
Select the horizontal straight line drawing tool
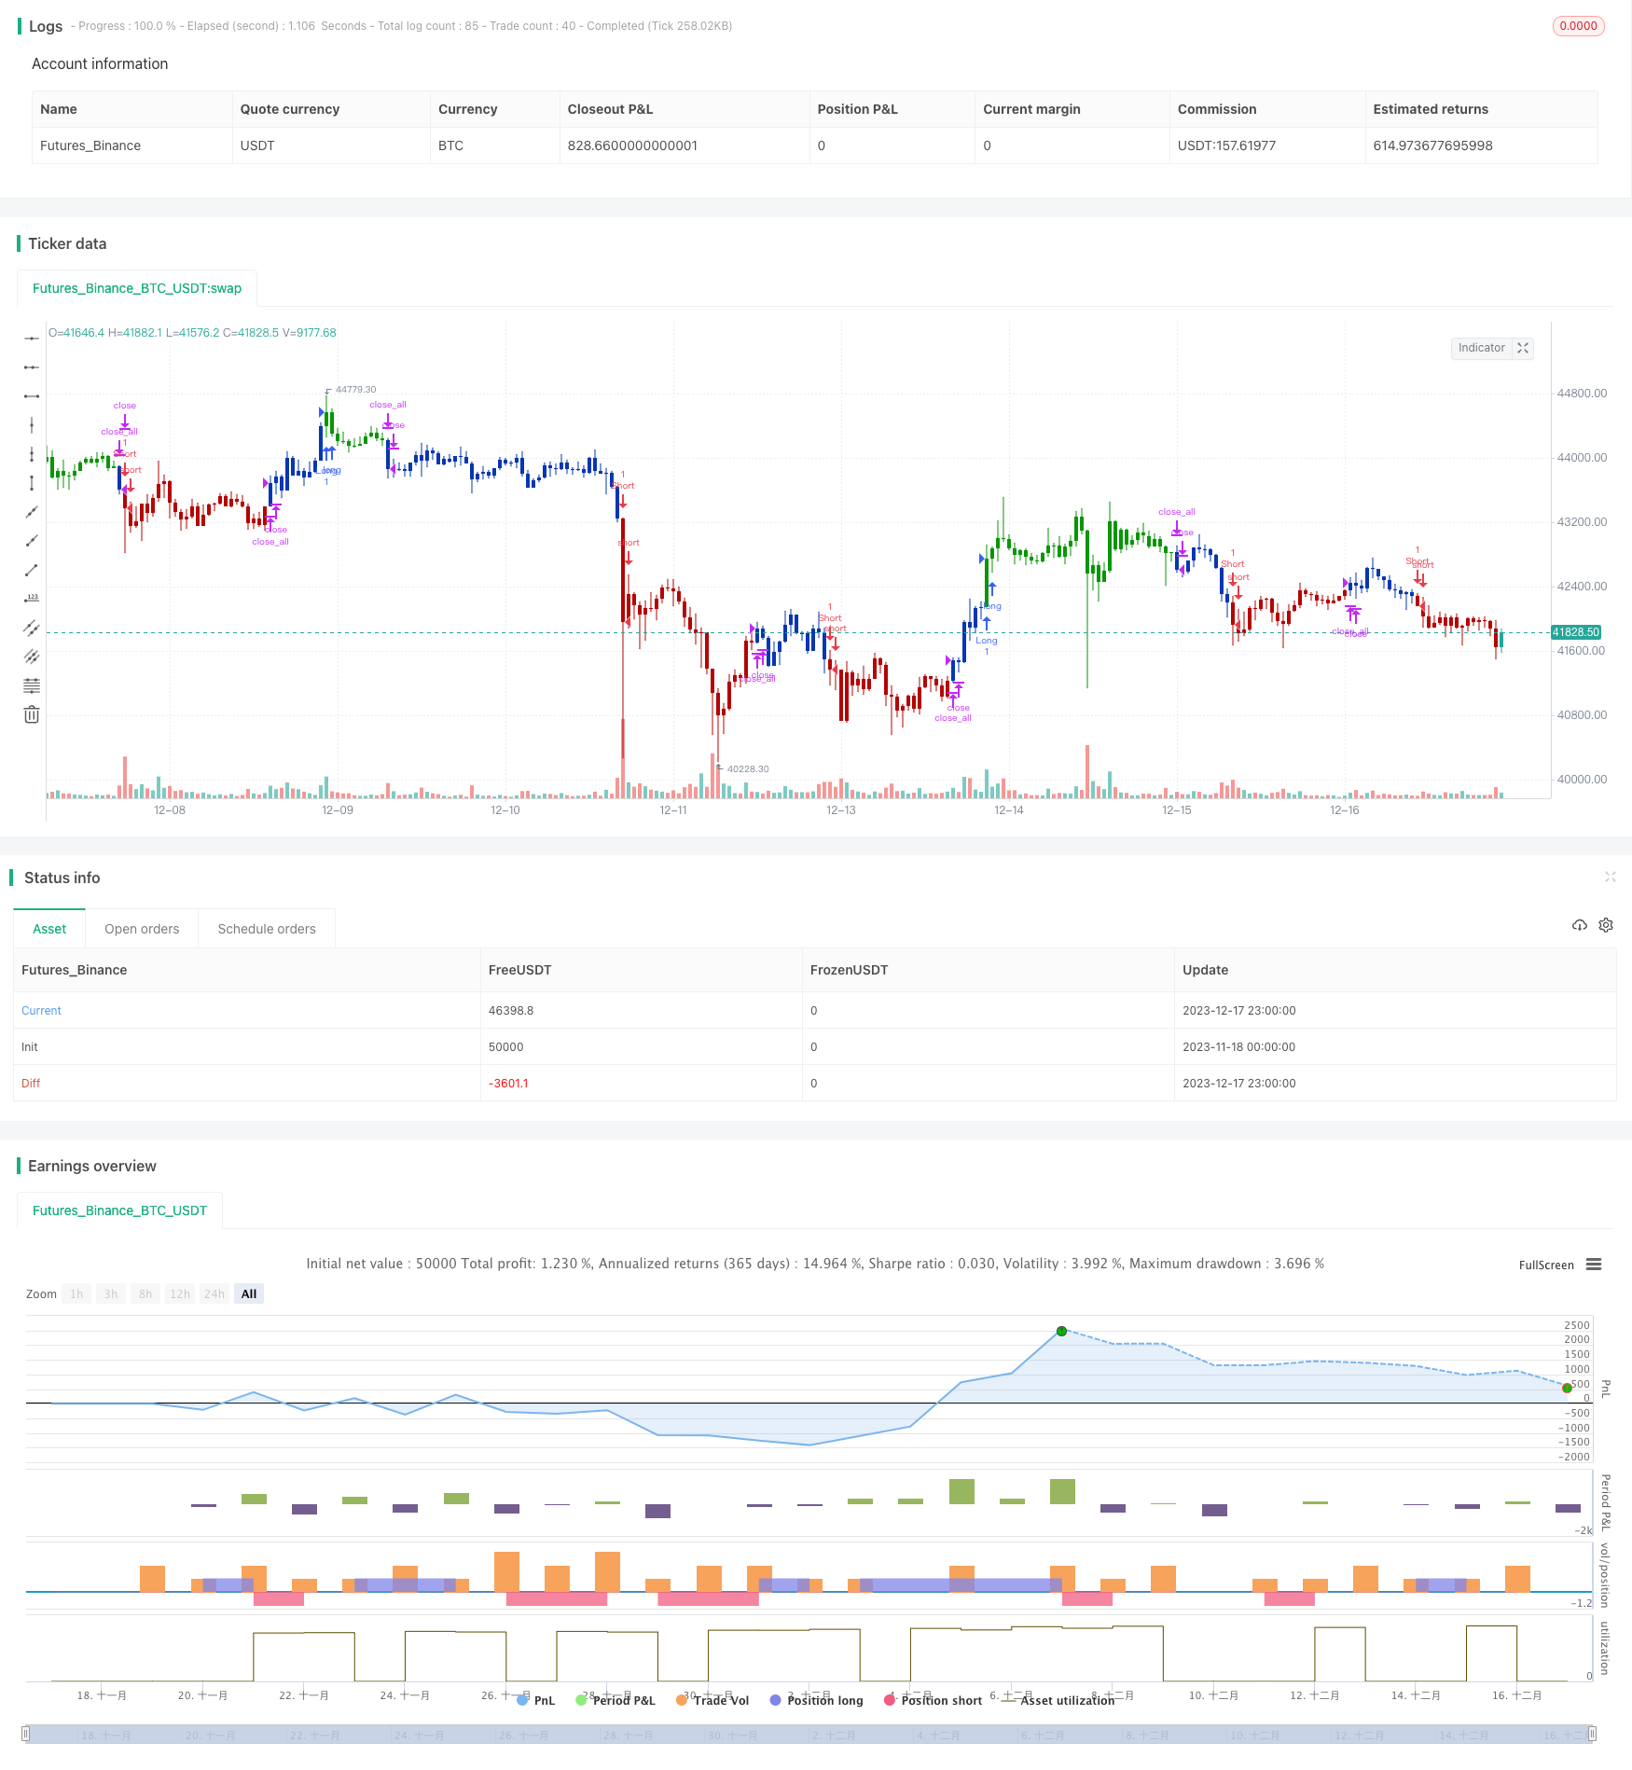point(32,339)
